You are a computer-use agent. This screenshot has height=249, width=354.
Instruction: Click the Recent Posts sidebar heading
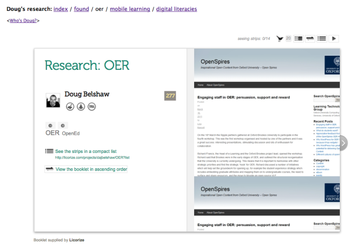(323, 121)
